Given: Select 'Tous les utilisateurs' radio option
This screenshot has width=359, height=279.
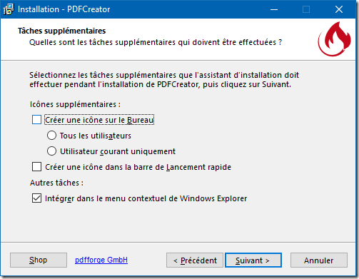Looking at the screenshot, I should [x=51, y=136].
